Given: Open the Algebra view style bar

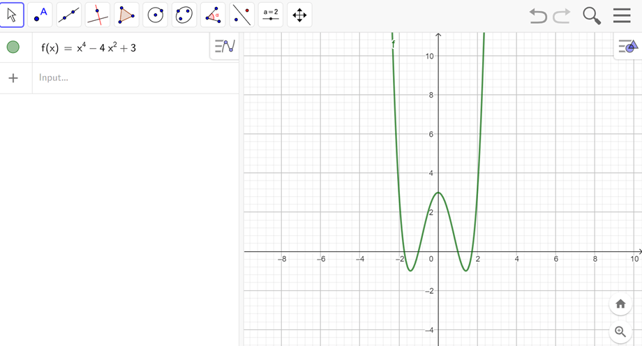Looking at the screenshot, I should [225, 47].
